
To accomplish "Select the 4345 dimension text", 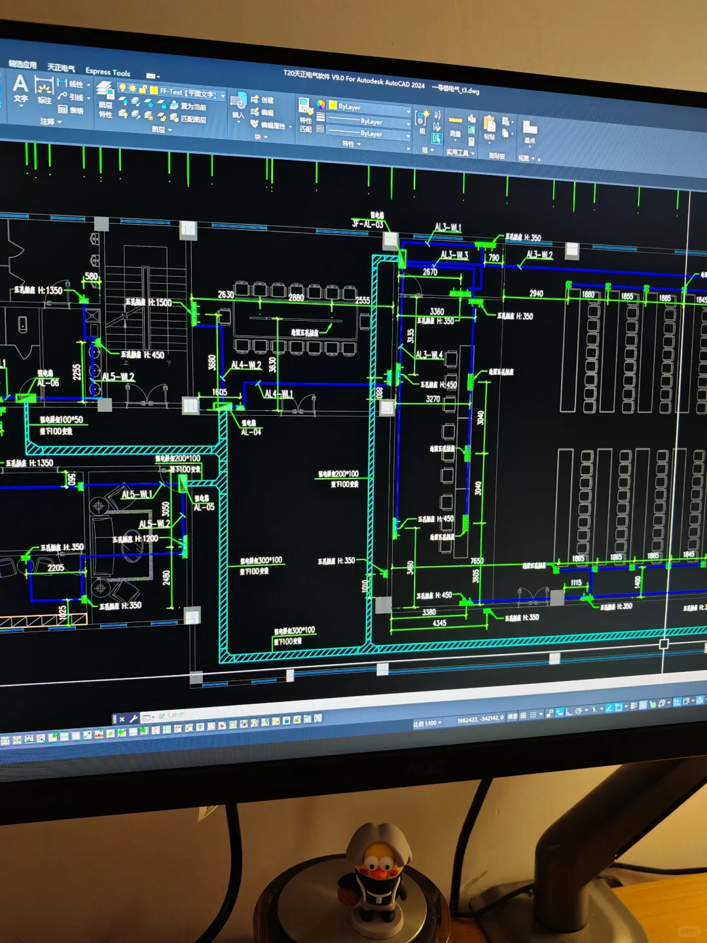I will (x=439, y=623).
